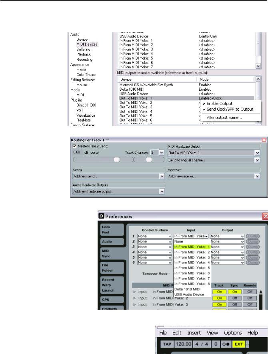The width and height of the screenshot is (268, 354).
Task: Select MIDI Devices in the preferences tree
Action: coord(87,44)
